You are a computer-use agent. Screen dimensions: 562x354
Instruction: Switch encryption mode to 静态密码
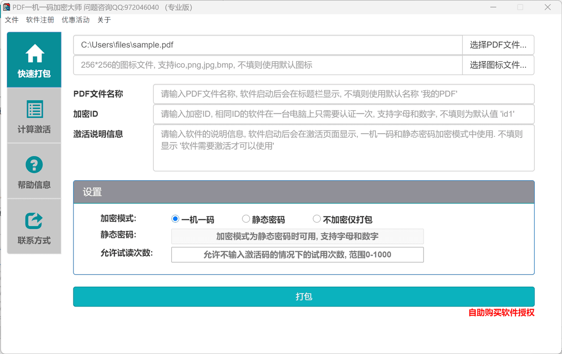[x=245, y=218]
